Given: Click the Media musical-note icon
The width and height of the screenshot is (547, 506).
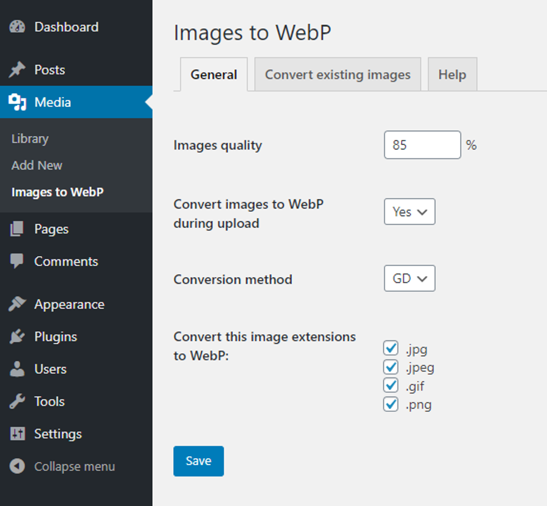Looking at the screenshot, I should click(17, 102).
